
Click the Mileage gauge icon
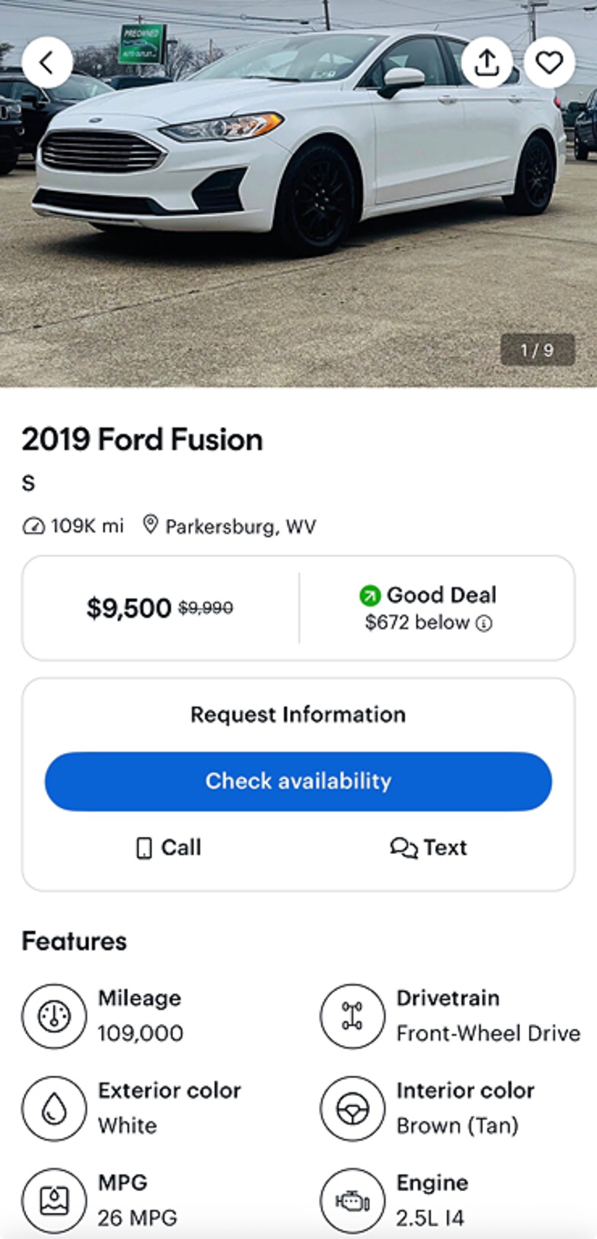pyautogui.click(x=54, y=1016)
